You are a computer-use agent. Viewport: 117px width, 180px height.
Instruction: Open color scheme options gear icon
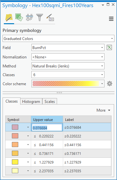[110, 84]
